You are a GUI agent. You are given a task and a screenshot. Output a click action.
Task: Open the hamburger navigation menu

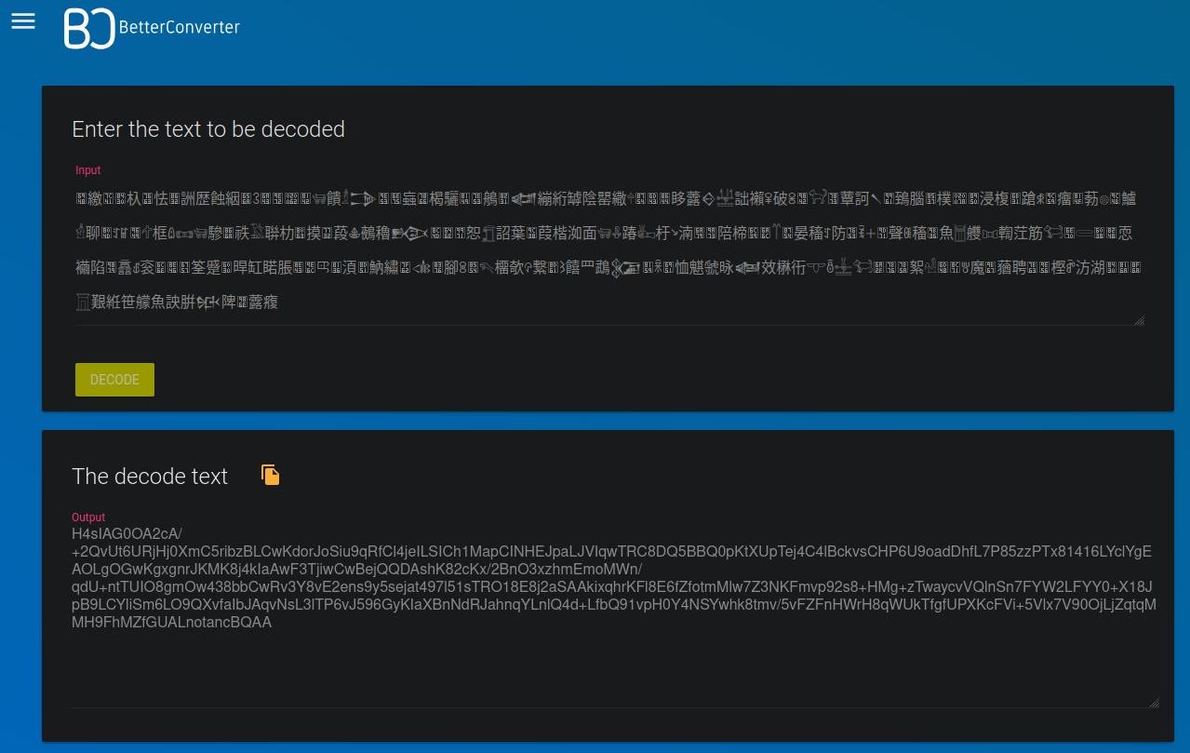click(x=23, y=21)
